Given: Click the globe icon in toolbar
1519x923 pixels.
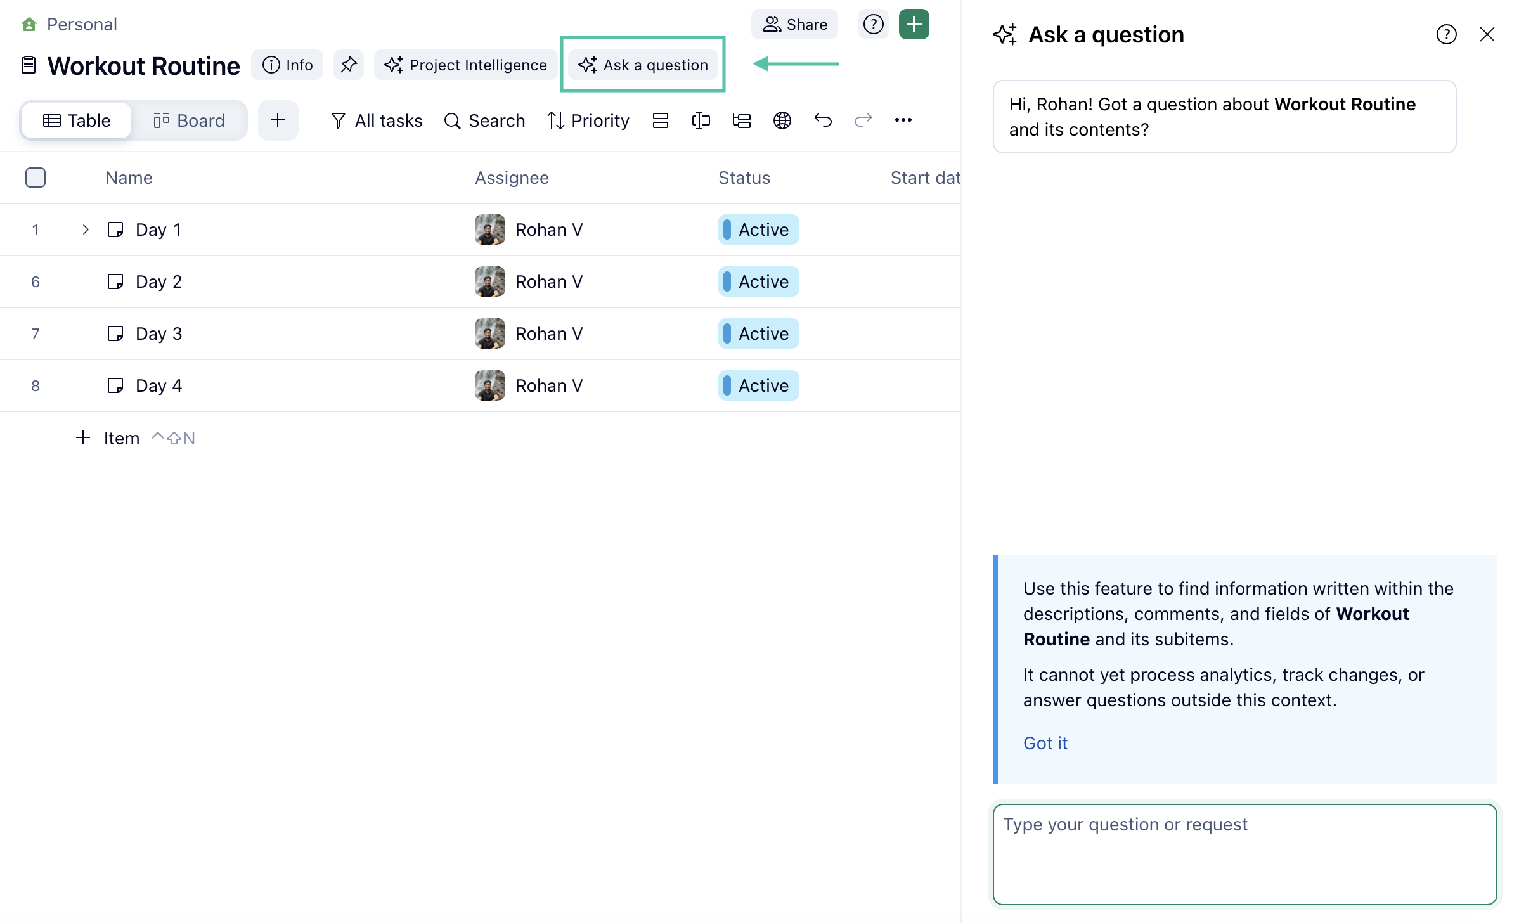Looking at the screenshot, I should (x=782, y=120).
